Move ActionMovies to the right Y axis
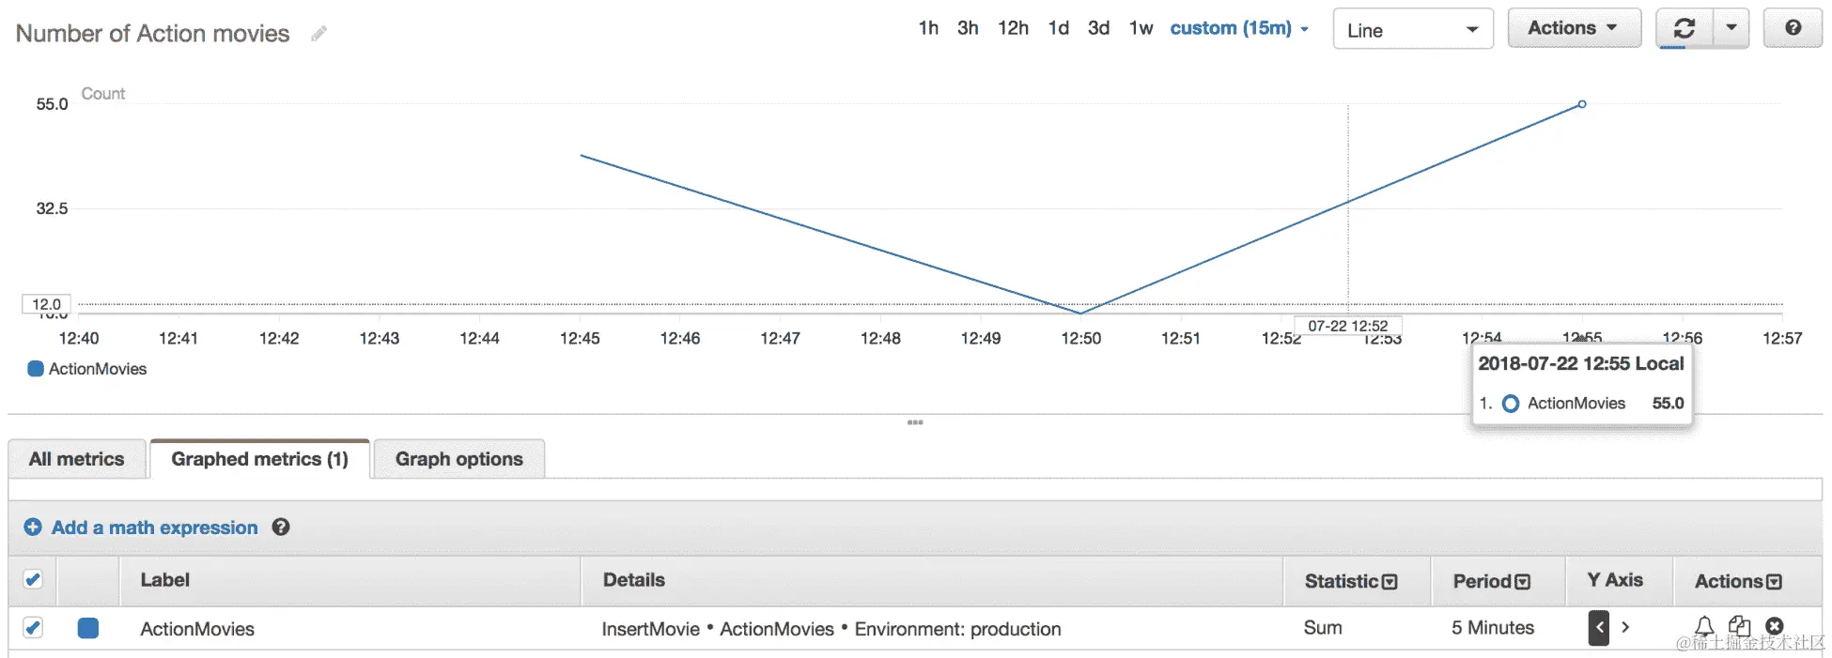 (x=1625, y=627)
